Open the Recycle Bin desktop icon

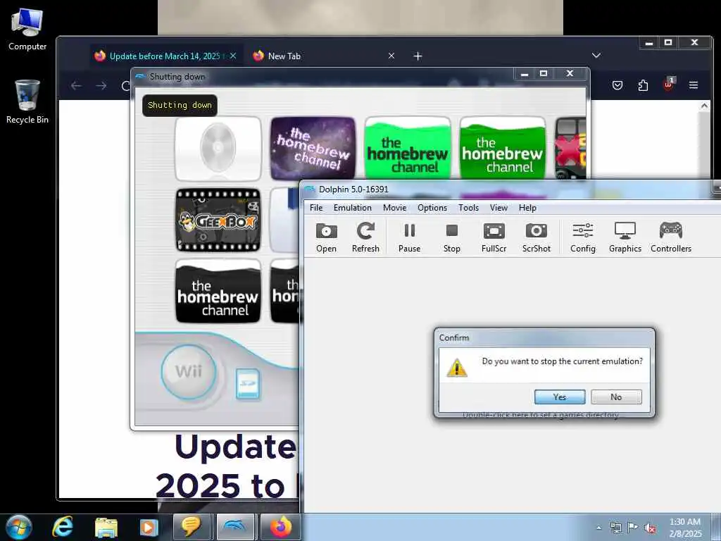[x=27, y=101]
